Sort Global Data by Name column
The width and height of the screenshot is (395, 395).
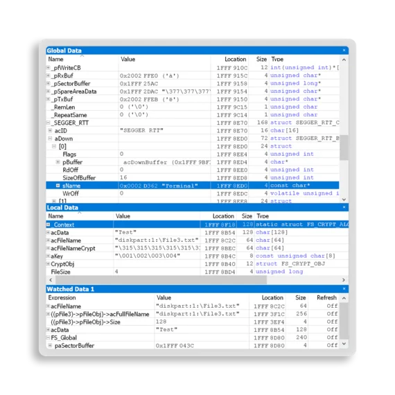tap(82, 59)
